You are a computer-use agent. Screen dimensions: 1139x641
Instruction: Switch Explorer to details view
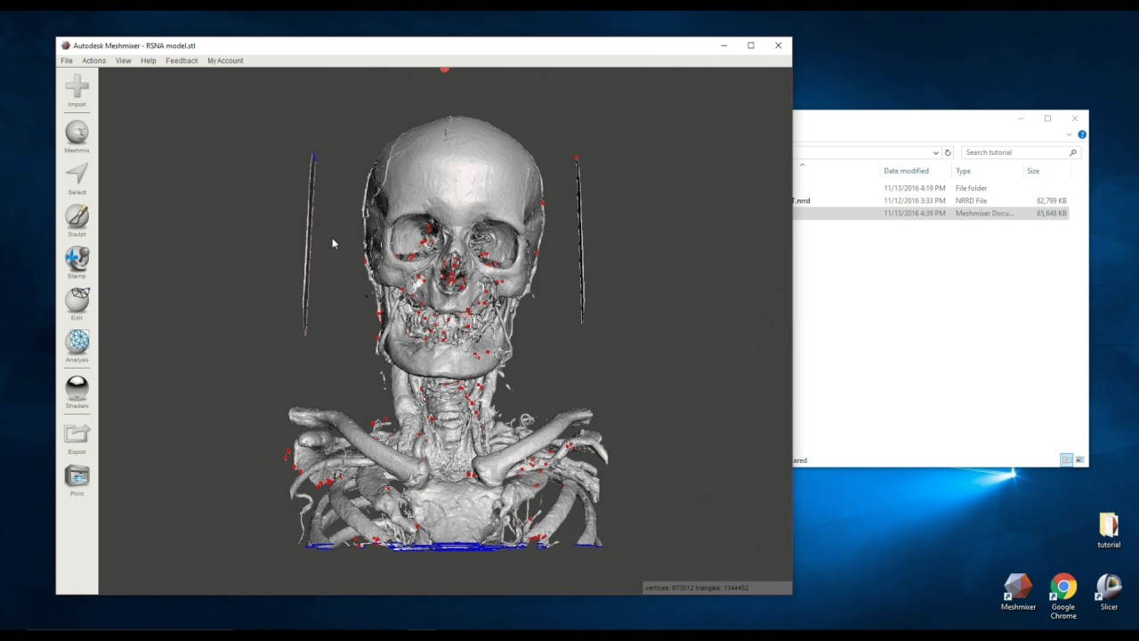point(1066,459)
